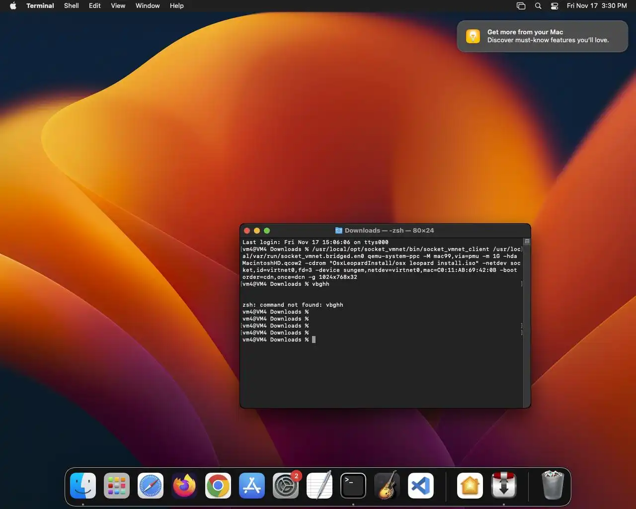Image resolution: width=636 pixels, height=509 pixels.
Task: Click the terminal cursor at the last prompt
Action: coord(314,340)
